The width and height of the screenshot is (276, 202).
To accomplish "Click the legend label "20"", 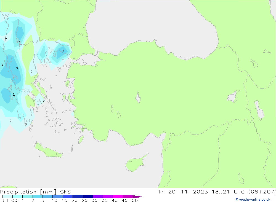I will (75, 200).
